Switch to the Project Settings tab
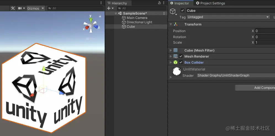The image size is (275, 136). pos(210,3)
